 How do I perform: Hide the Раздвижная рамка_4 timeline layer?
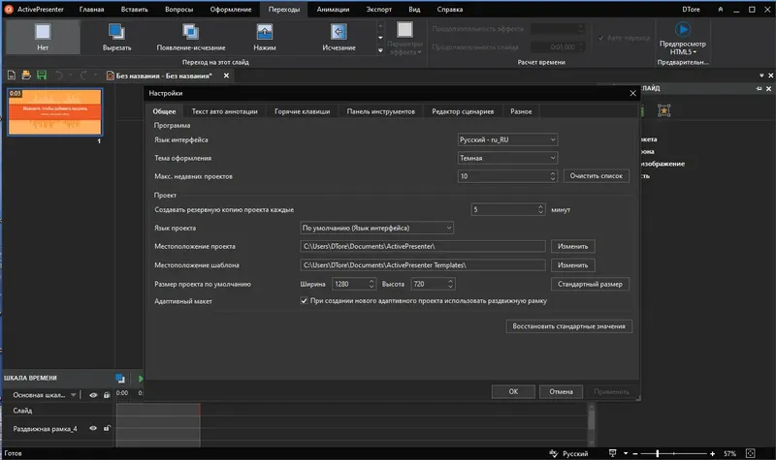point(93,428)
